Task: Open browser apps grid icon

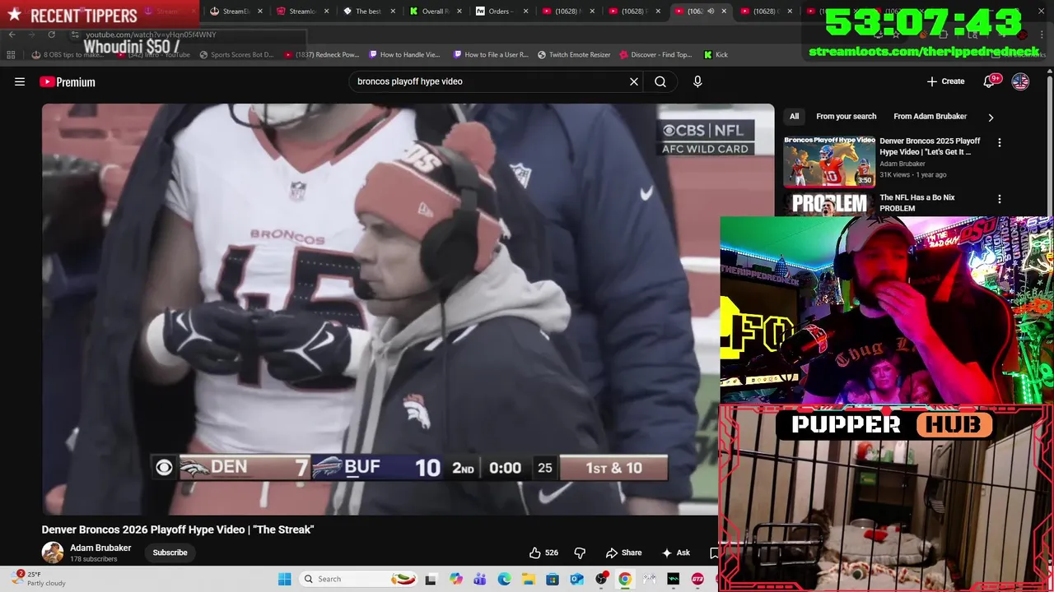Action: click(x=11, y=55)
